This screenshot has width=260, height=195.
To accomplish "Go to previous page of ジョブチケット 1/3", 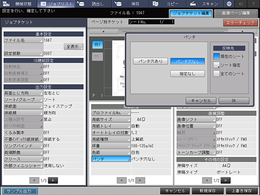I will [34, 180].
